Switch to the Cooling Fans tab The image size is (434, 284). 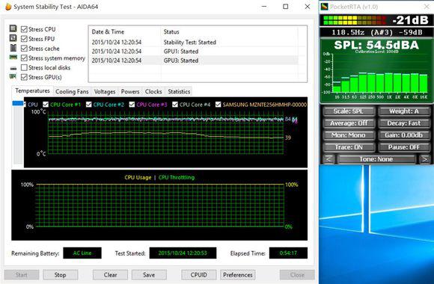[x=72, y=91]
